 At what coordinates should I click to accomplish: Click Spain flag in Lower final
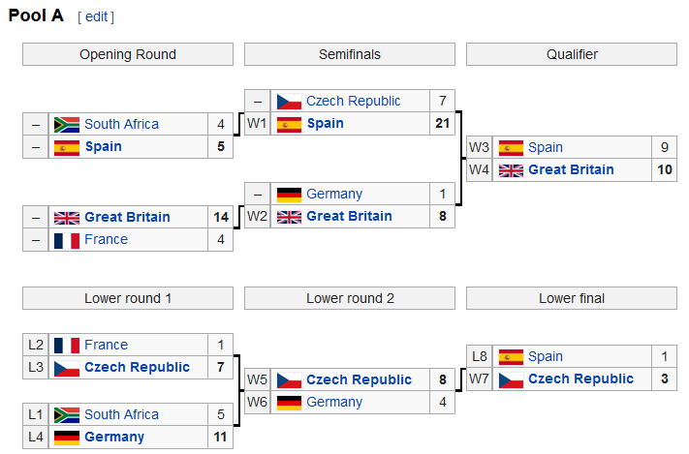[510, 356]
